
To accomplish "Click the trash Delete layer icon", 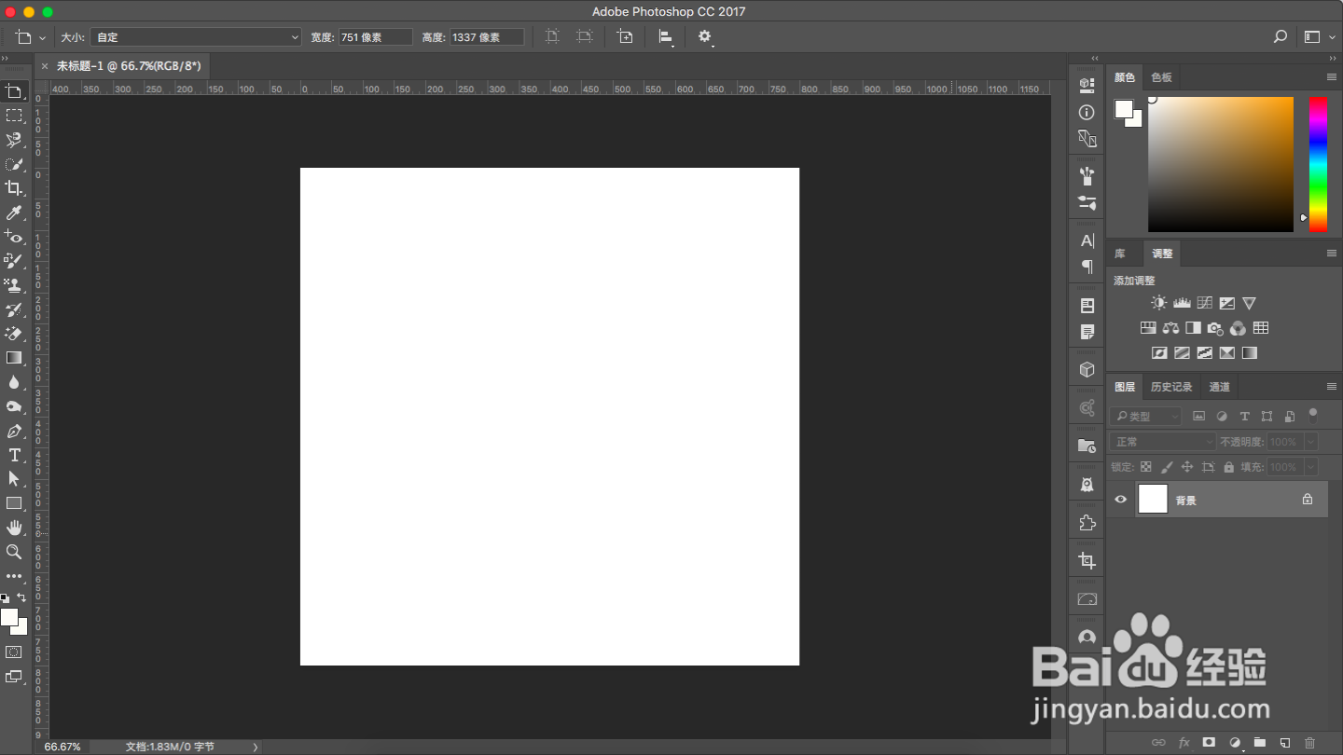I will point(1309,743).
